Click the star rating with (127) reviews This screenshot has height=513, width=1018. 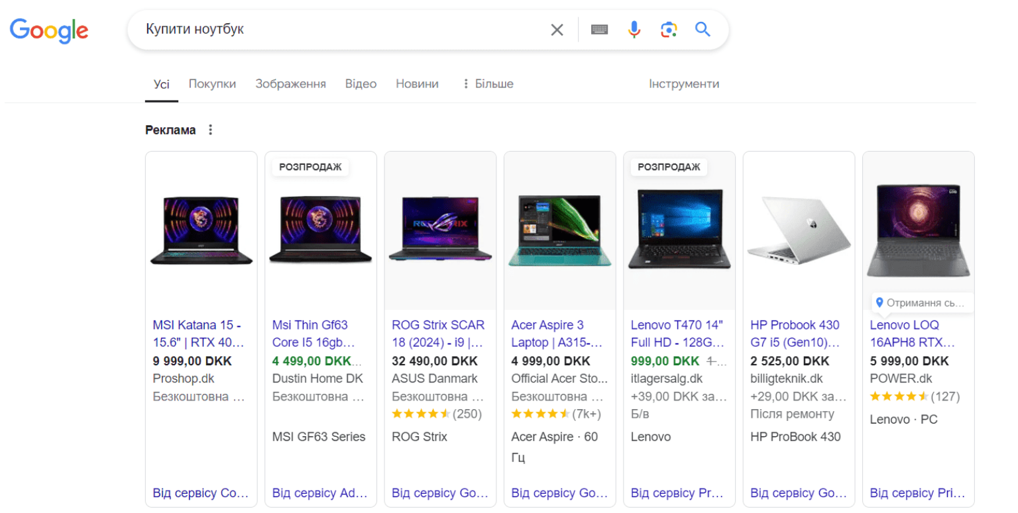915,396
